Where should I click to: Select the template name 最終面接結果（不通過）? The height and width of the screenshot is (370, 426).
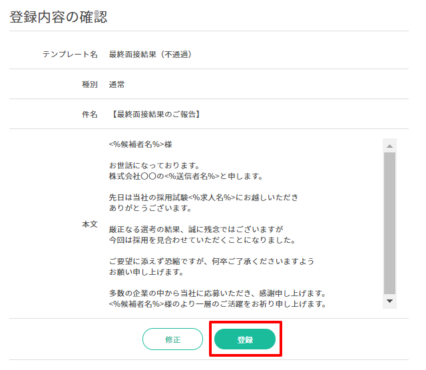(150, 54)
